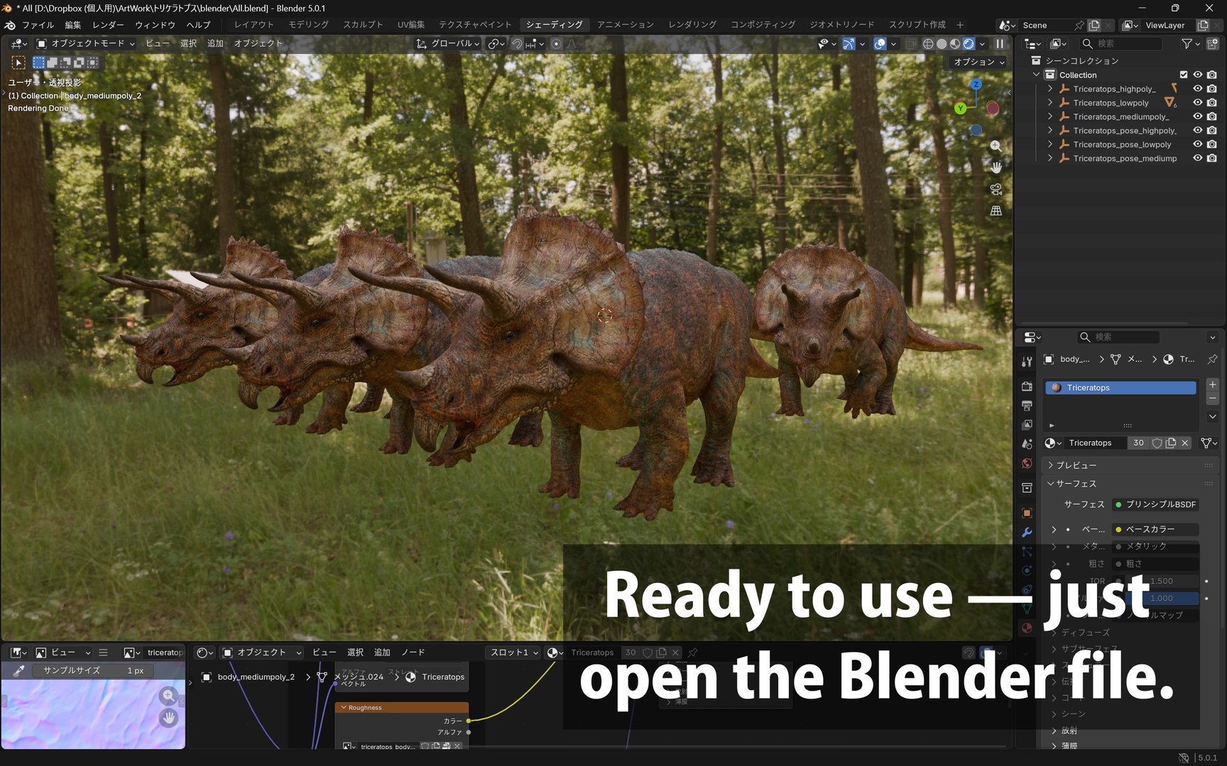
Task: Click the fake user shield for Triceratops material
Action: click(x=1157, y=443)
